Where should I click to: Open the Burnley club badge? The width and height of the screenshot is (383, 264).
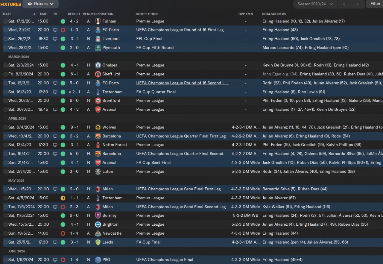(x=98, y=216)
